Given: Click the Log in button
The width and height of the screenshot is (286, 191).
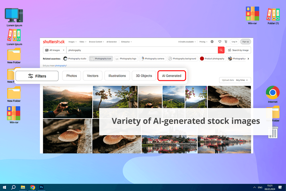Looking at the screenshot, I should [x=234, y=42].
